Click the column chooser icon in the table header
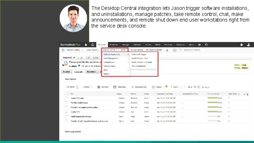 point(247,94)
